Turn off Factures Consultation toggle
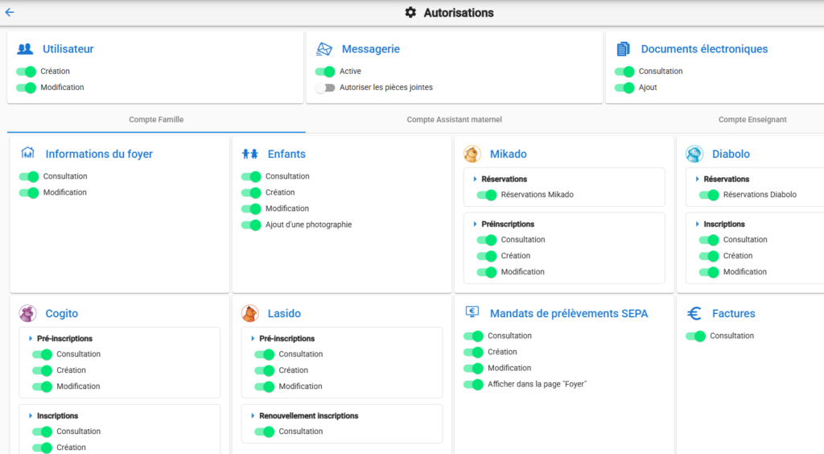This screenshot has height=454, width=824. point(695,336)
